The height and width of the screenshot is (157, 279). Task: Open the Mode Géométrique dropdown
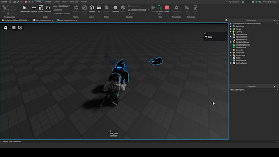[64, 6]
